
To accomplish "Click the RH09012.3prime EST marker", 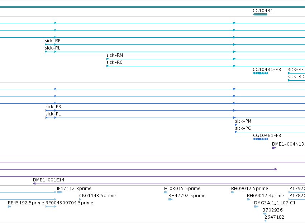I will tap(249, 199).
